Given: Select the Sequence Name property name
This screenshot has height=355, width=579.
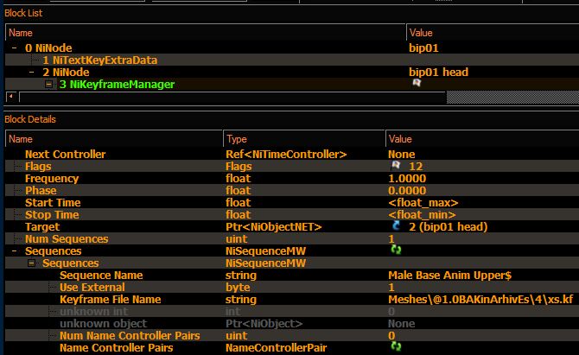Looking at the screenshot, I should [101, 276].
